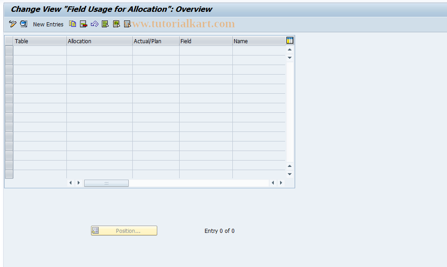Select the third row marker in the table

click(9, 70)
